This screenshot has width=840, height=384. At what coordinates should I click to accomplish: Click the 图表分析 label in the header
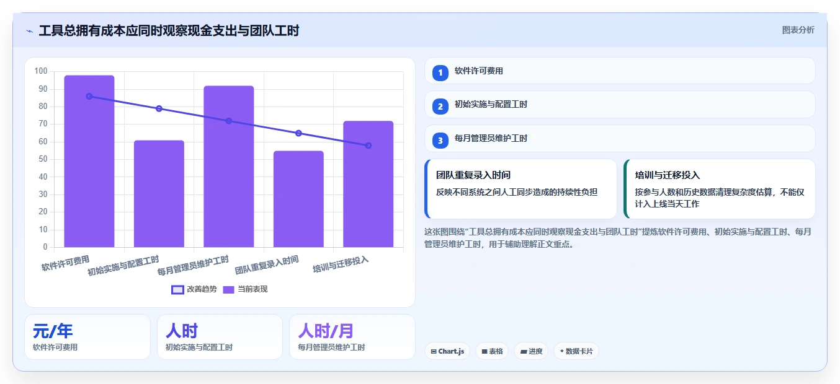pos(798,30)
